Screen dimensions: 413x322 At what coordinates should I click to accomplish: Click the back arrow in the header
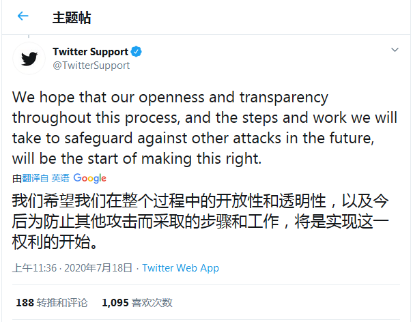(x=23, y=16)
